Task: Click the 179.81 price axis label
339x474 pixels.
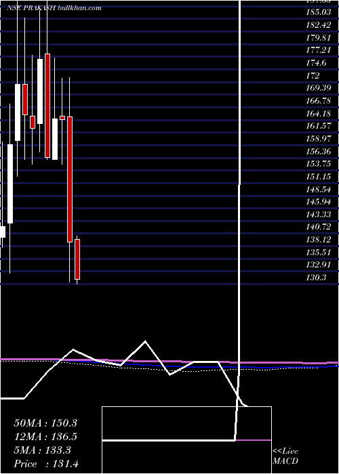Action: [319, 37]
